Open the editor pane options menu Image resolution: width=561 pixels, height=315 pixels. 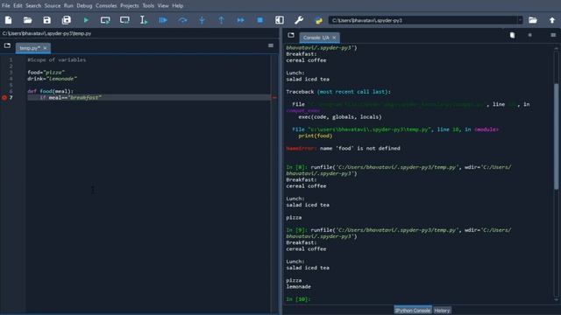tap(271, 45)
